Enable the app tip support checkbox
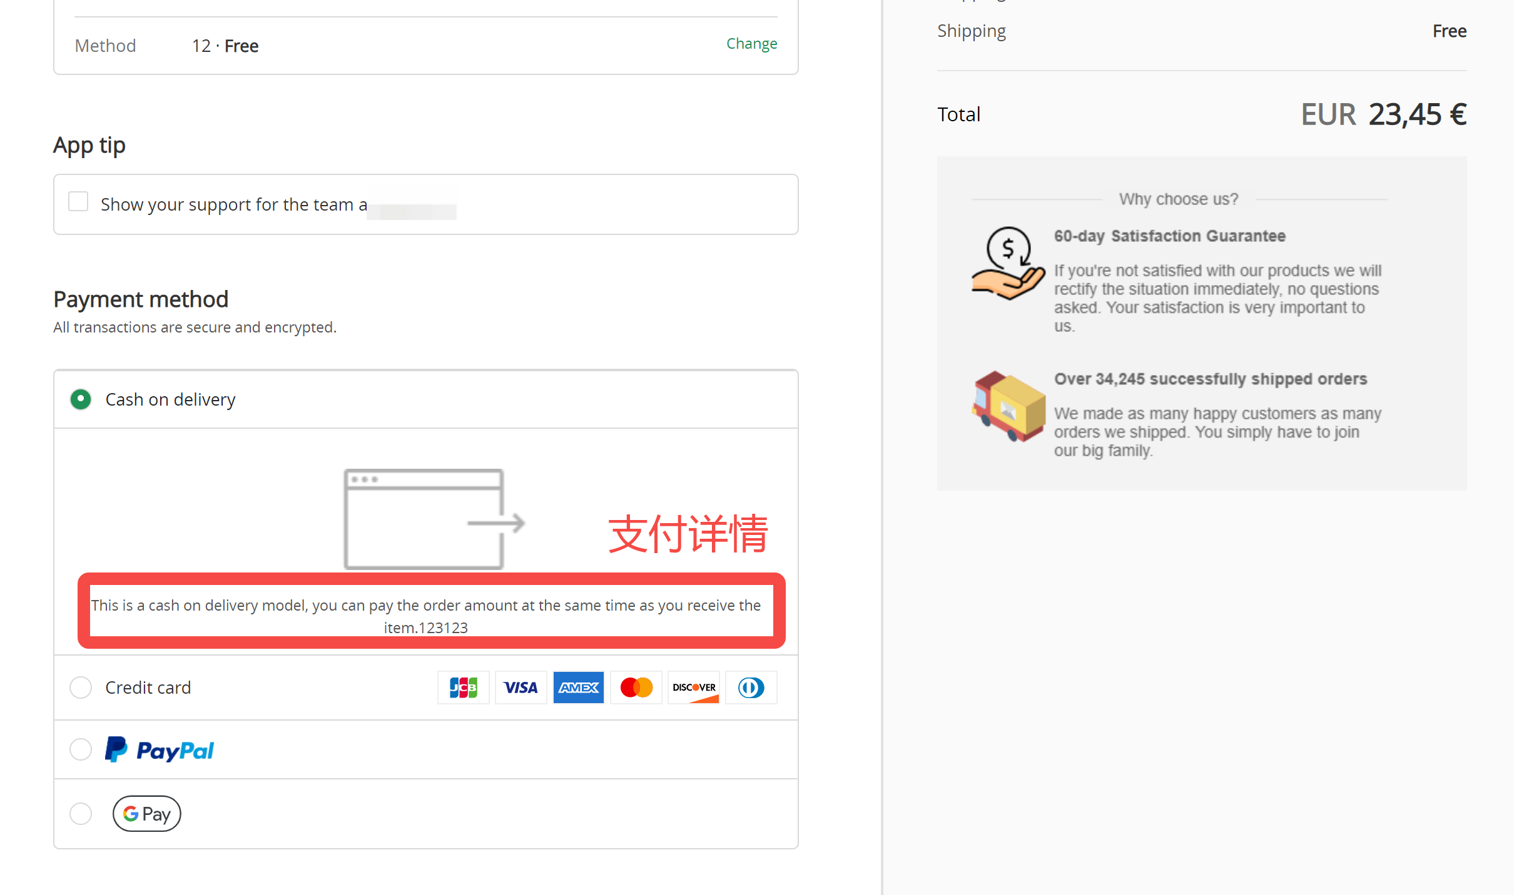 point(78,202)
